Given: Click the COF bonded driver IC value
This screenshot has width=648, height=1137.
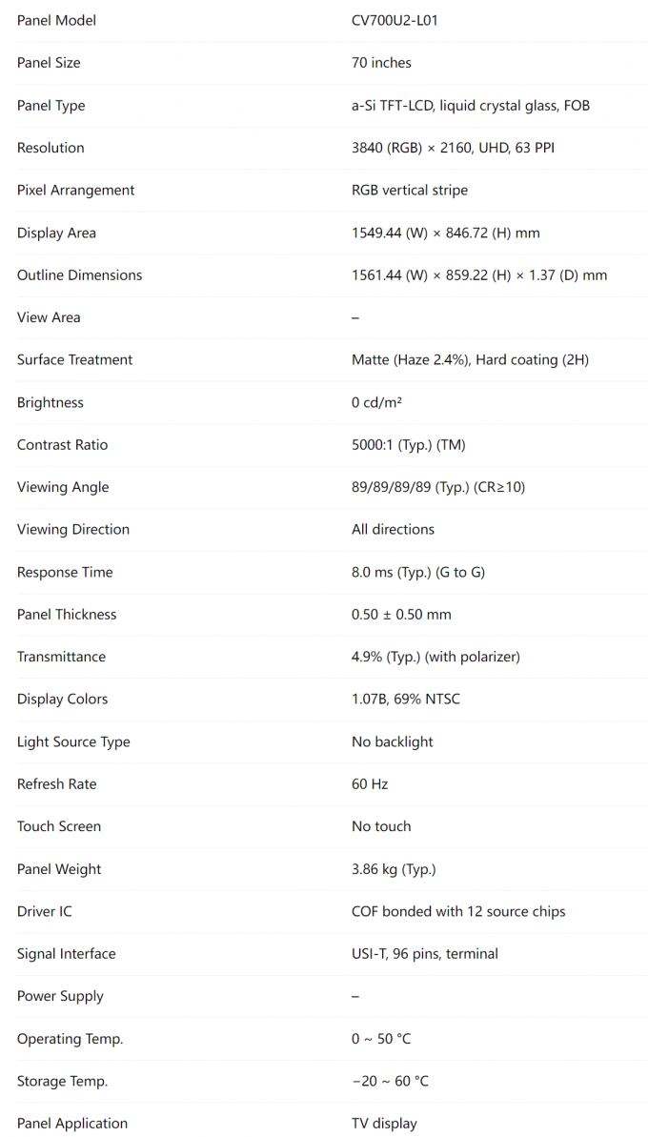Looking at the screenshot, I should 457,911.
